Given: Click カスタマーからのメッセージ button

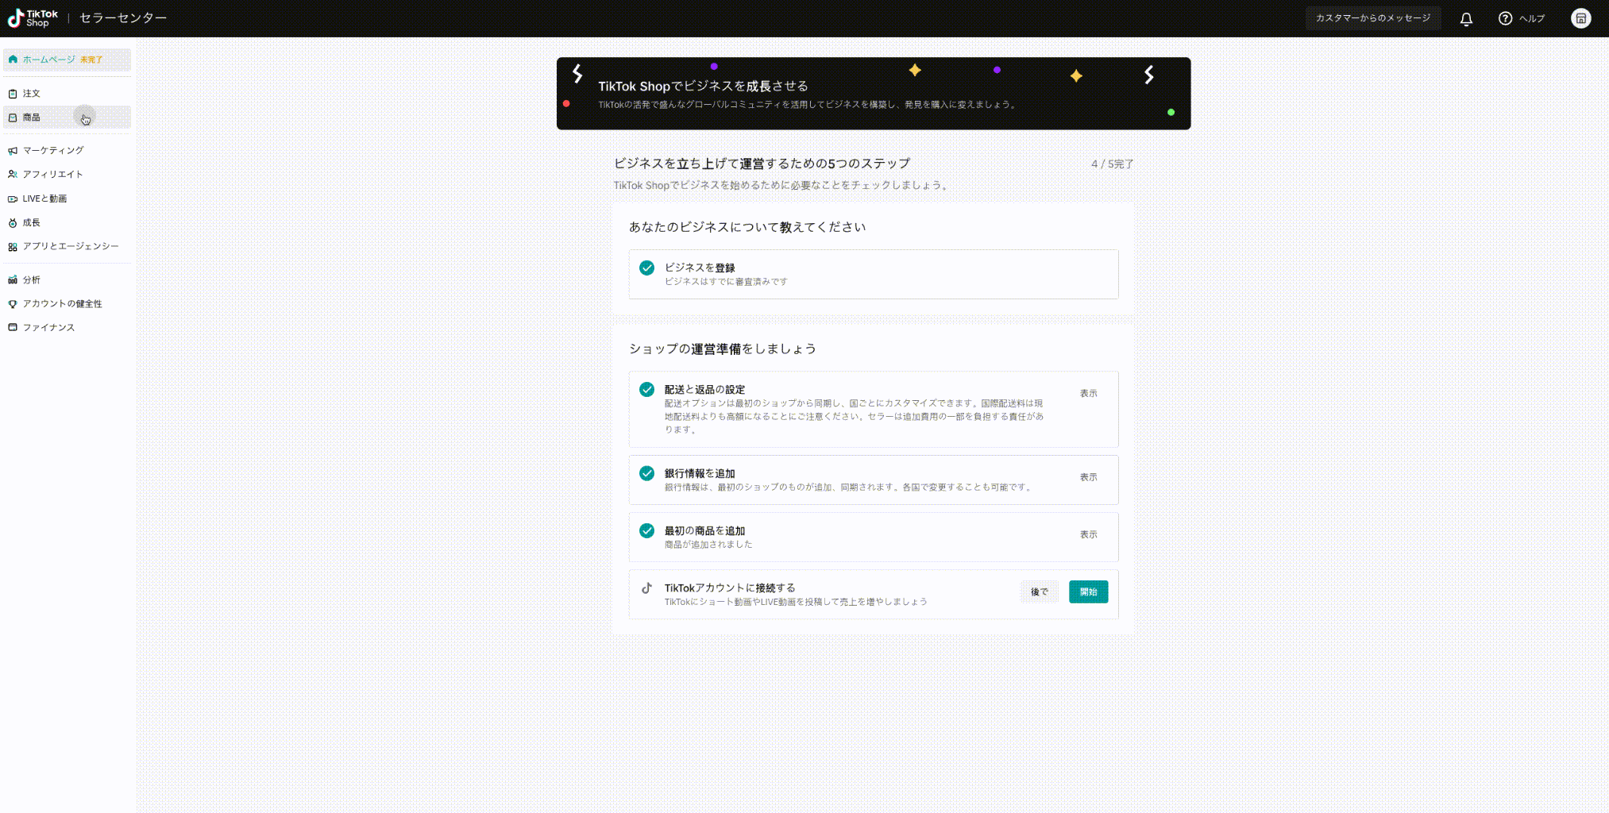Looking at the screenshot, I should (1372, 18).
